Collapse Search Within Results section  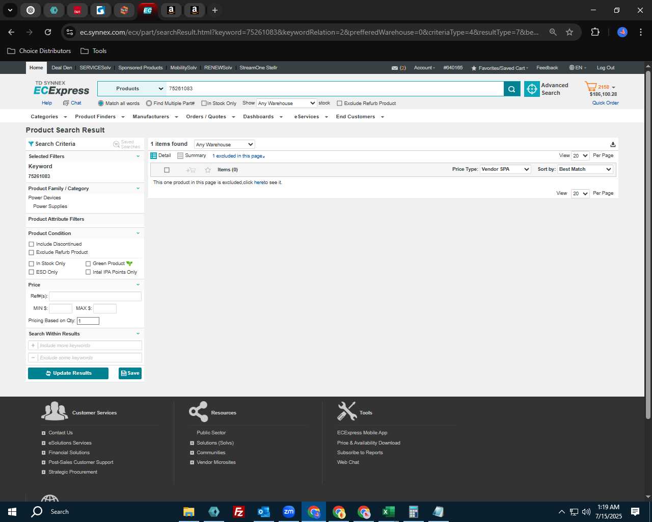[x=138, y=333]
